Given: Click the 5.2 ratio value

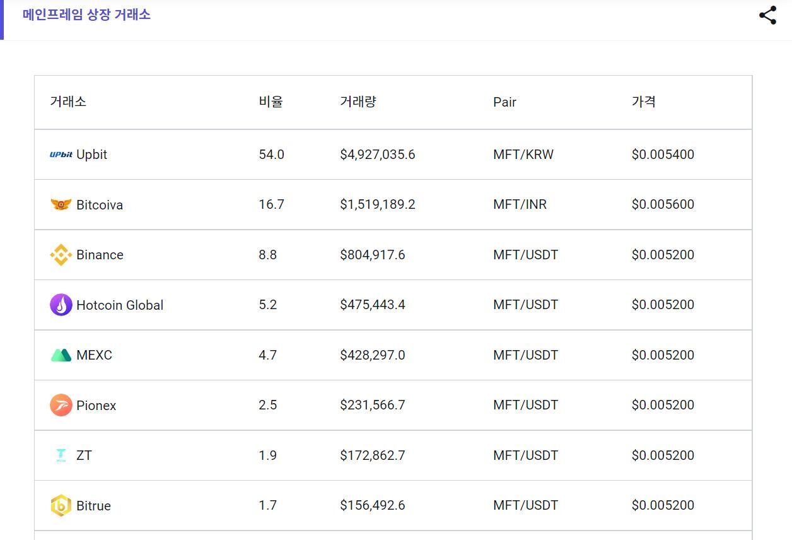Looking at the screenshot, I should [x=267, y=305].
